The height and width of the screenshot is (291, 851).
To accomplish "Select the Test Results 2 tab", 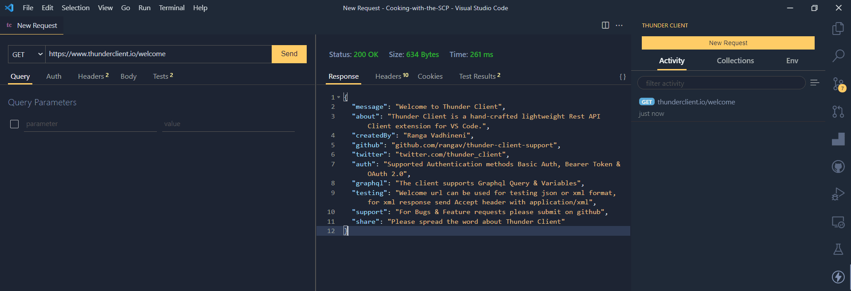I will [x=480, y=77].
